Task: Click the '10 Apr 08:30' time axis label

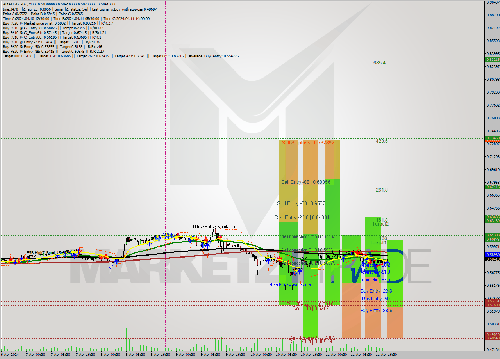Action: point(286,355)
